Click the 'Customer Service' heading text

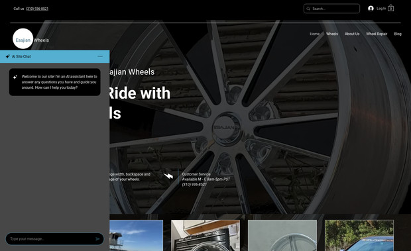[196, 174]
